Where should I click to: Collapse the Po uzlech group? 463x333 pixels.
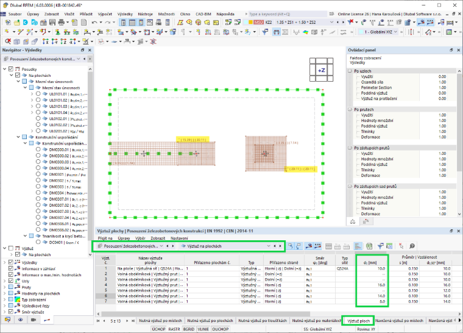coord(350,71)
